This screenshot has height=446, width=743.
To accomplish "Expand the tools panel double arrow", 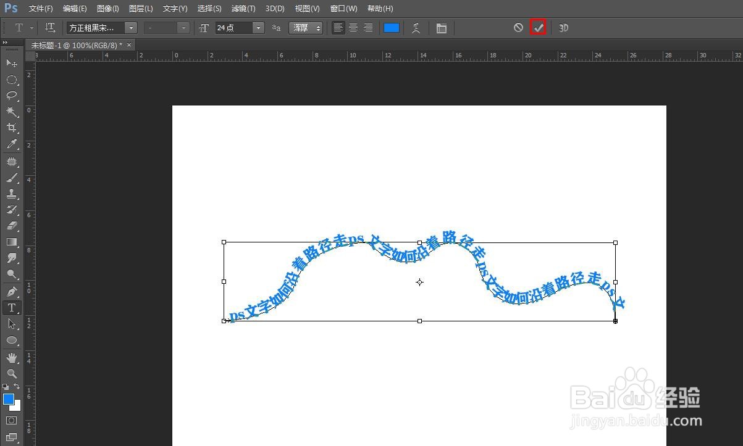I will coord(6,43).
